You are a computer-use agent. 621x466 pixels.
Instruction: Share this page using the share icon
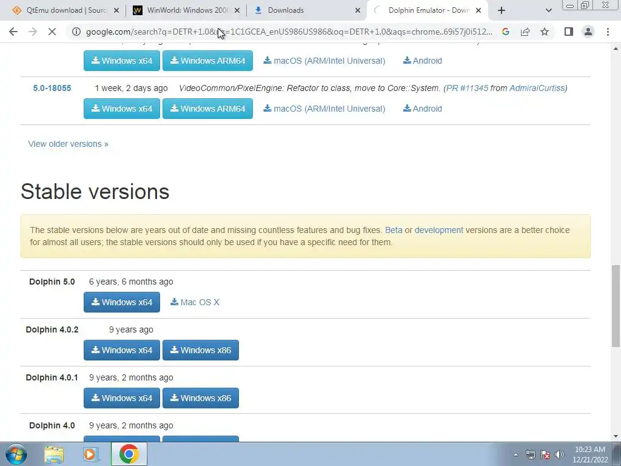click(525, 32)
